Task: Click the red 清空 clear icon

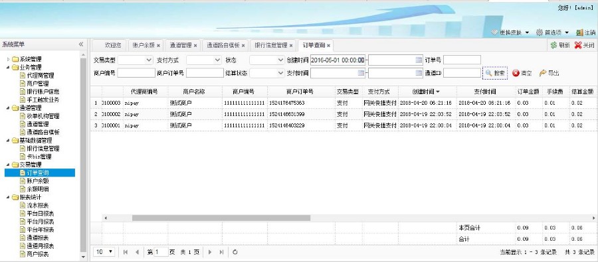Action: [x=516, y=73]
